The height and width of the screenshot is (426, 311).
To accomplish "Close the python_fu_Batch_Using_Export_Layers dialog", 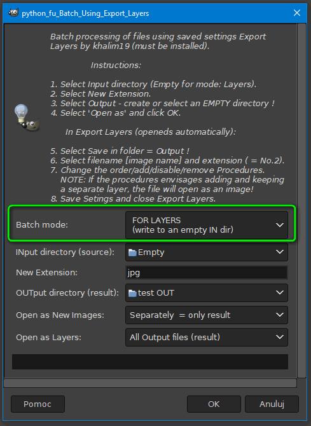I will pyautogui.click(x=297, y=13).
